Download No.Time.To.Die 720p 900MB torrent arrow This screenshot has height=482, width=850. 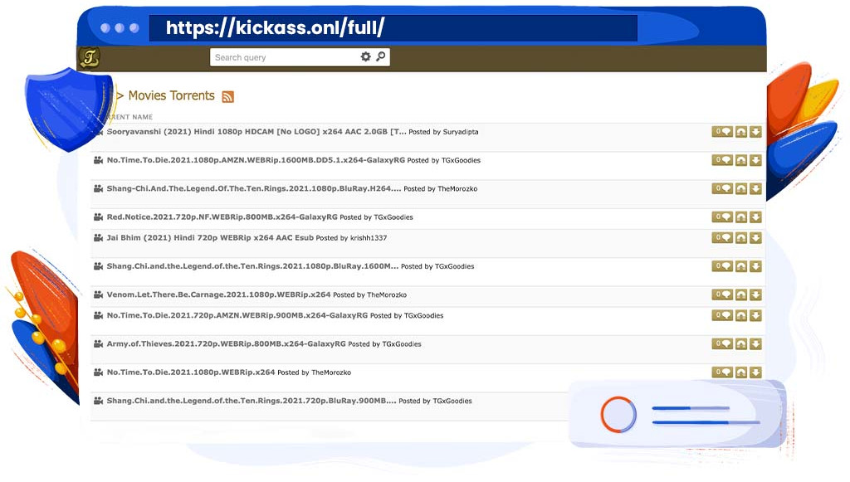[x=755, y=315]
